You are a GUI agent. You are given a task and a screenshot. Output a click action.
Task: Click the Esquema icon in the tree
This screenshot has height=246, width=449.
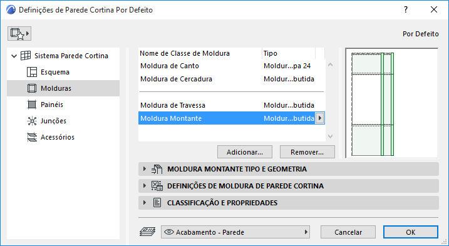32,72
